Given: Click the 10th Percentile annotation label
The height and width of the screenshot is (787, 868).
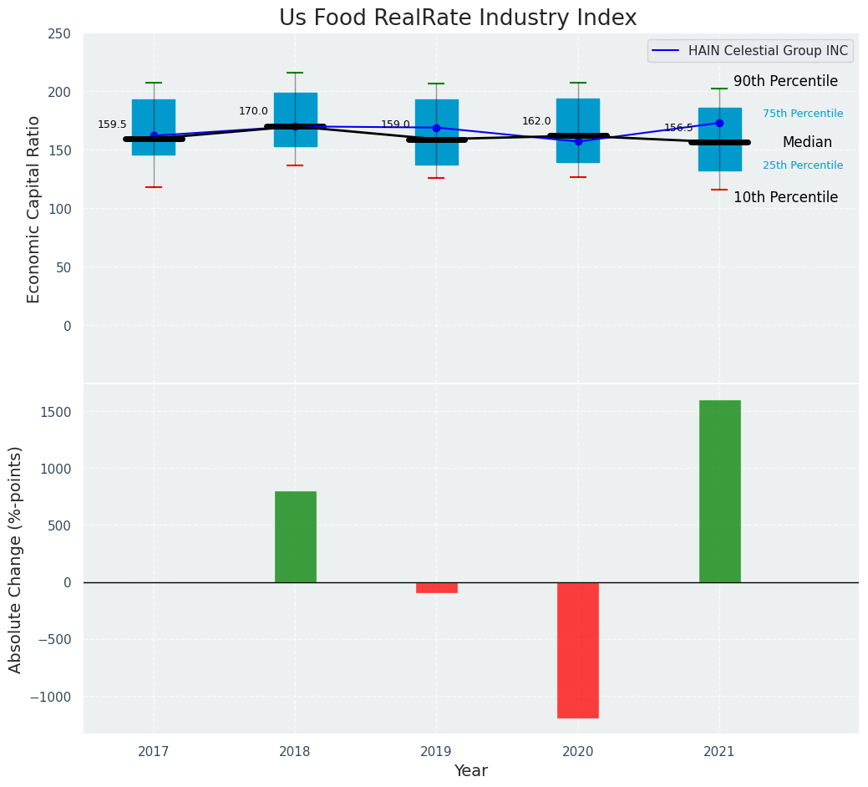Looking at the screenshot, I should point(785,197).
